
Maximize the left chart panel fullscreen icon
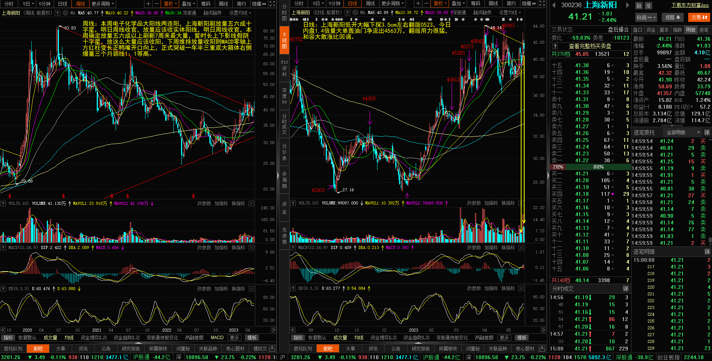(273, 4)
